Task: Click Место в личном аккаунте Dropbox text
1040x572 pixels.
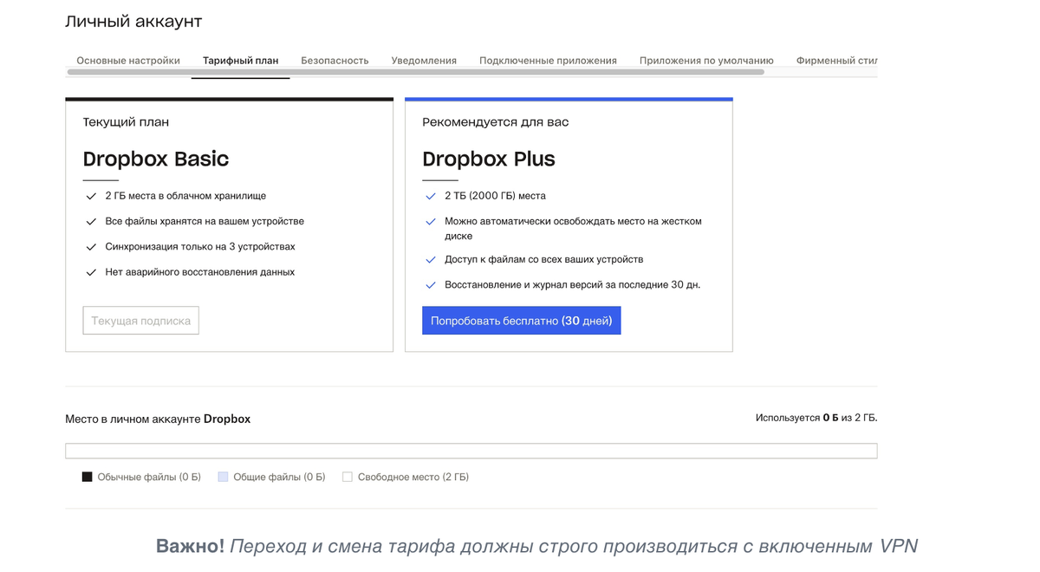Action: pyautogui.click(x=158, y=419)
